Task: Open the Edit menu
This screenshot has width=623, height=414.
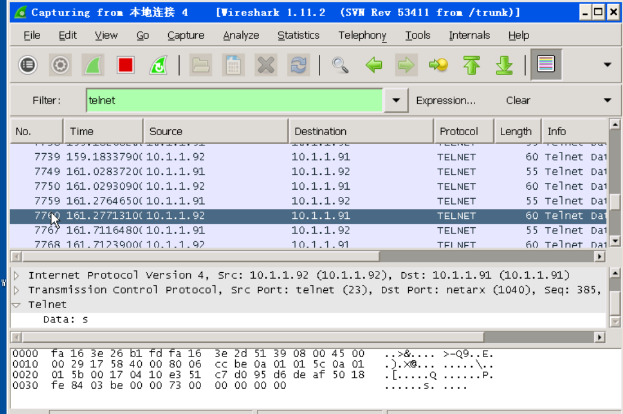Action: click(68, 35)
